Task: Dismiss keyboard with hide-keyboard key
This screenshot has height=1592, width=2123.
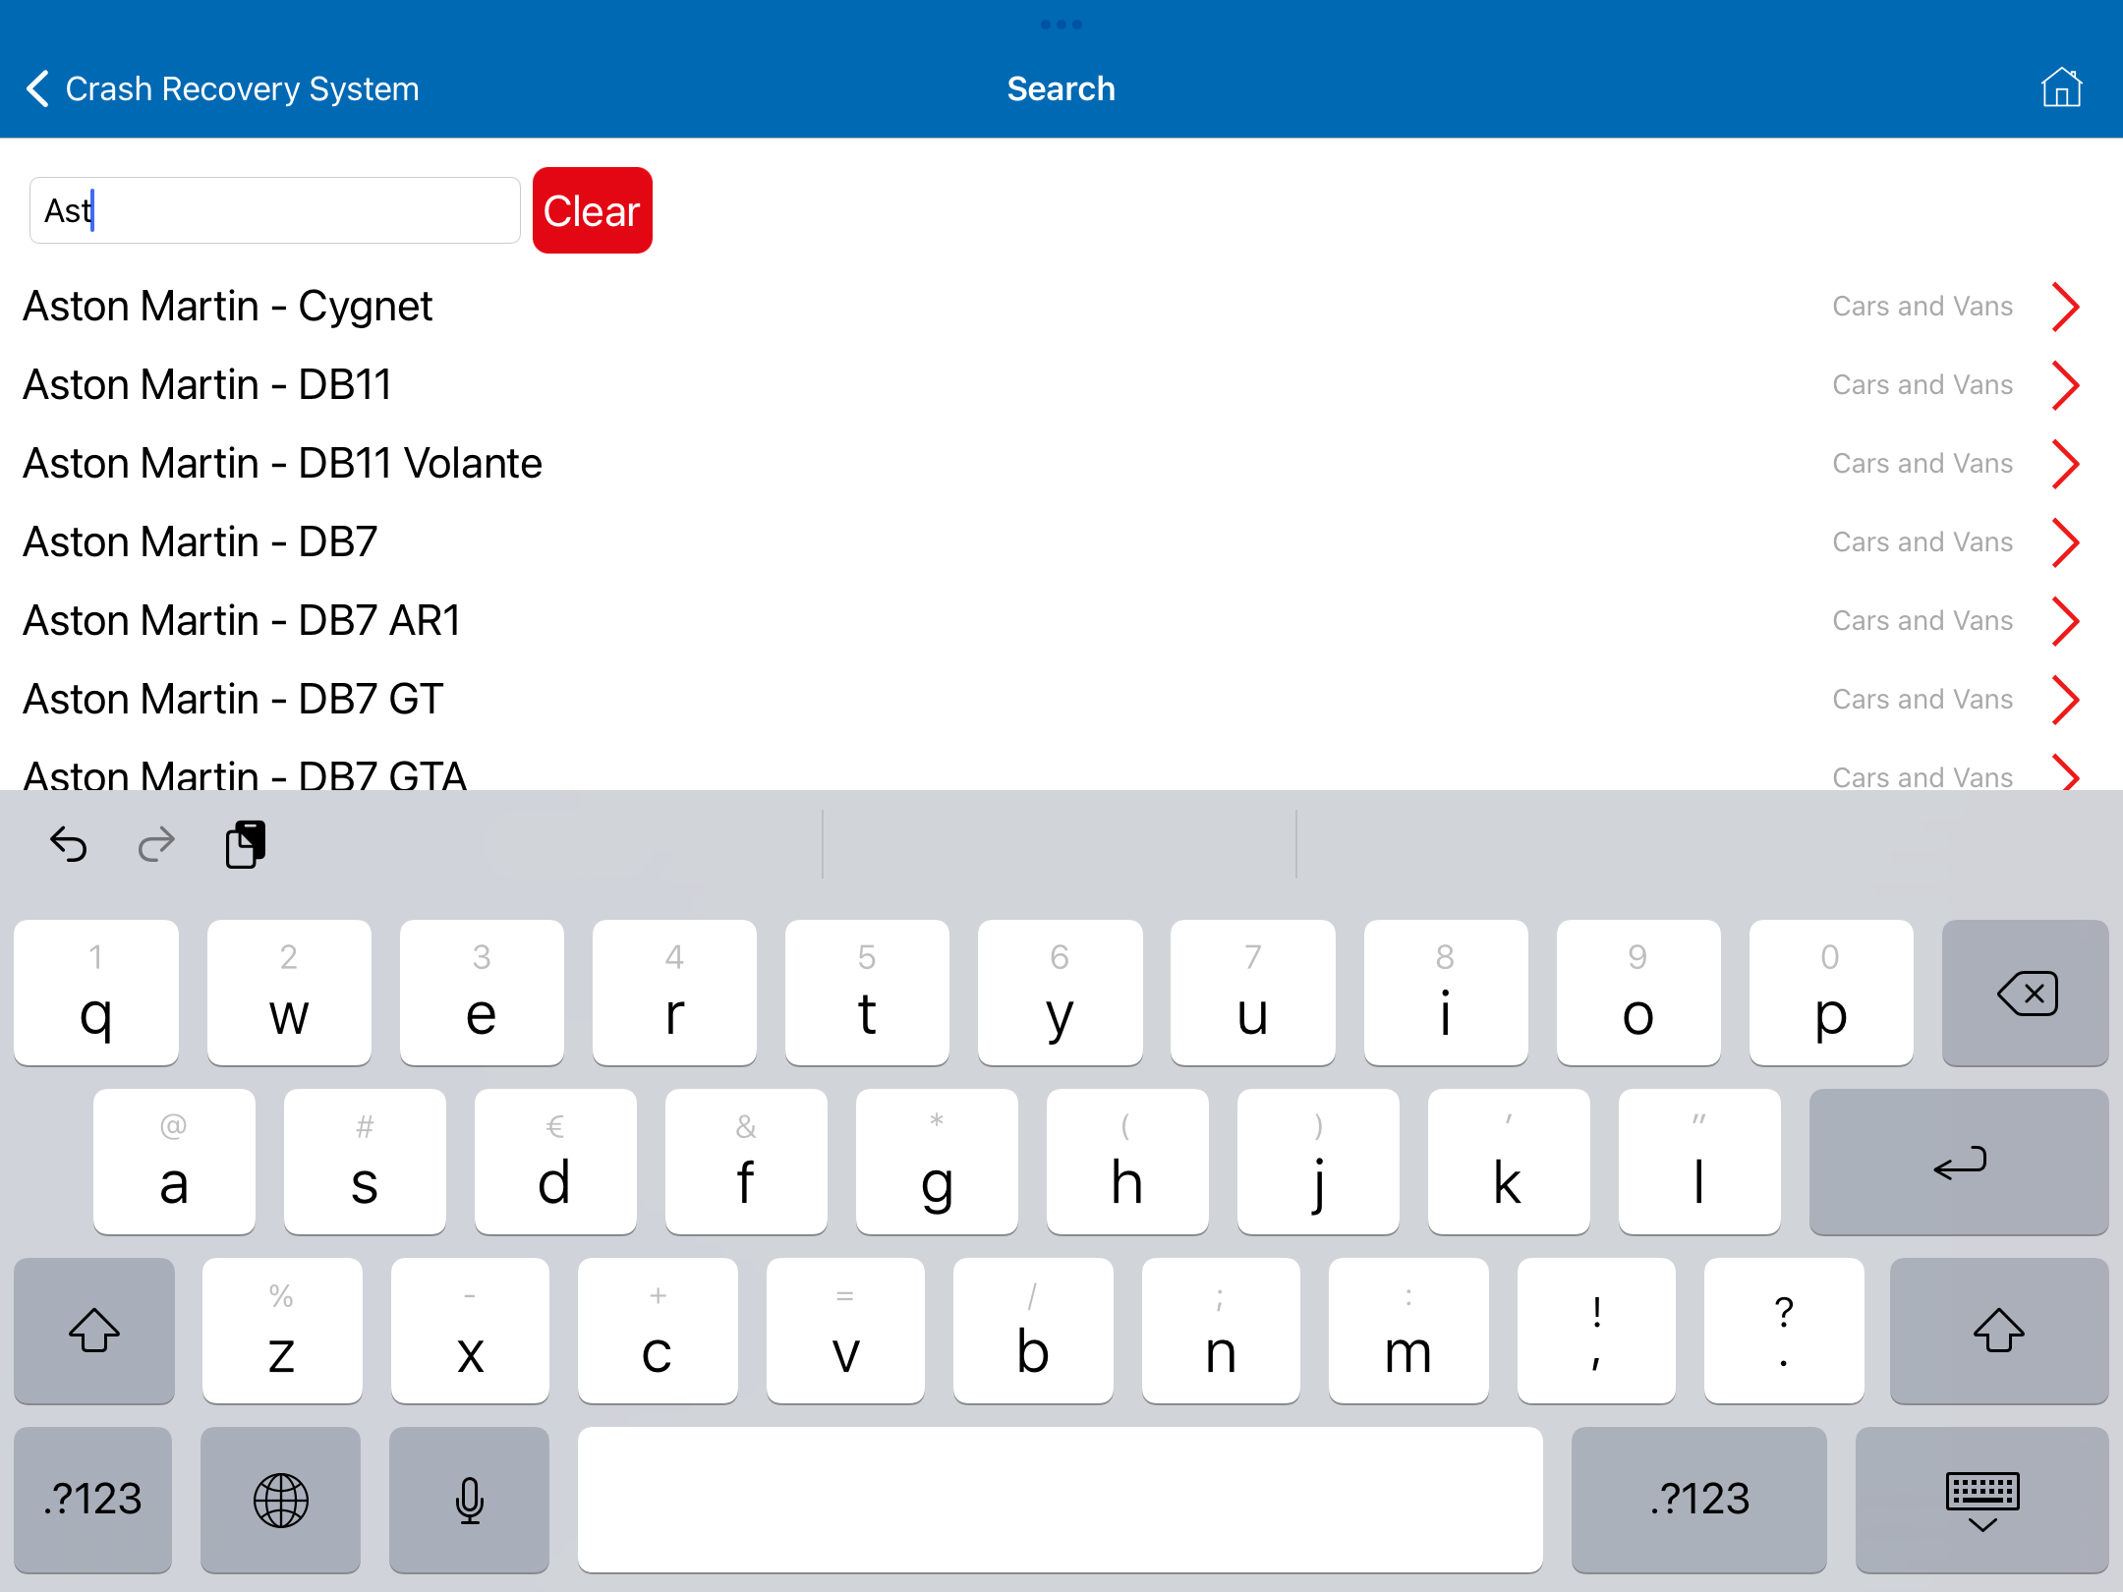Action: coord(1982,1500)
